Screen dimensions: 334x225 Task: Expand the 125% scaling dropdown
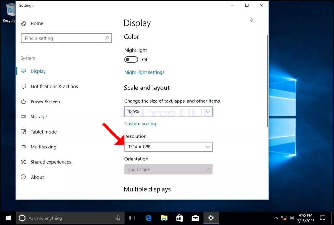pyautogui.click(x=169, y=112)
